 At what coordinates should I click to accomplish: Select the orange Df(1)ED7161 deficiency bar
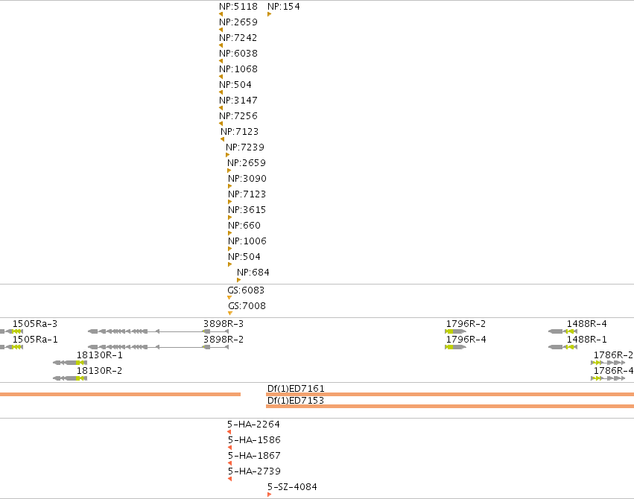click(x=450, y=394)
